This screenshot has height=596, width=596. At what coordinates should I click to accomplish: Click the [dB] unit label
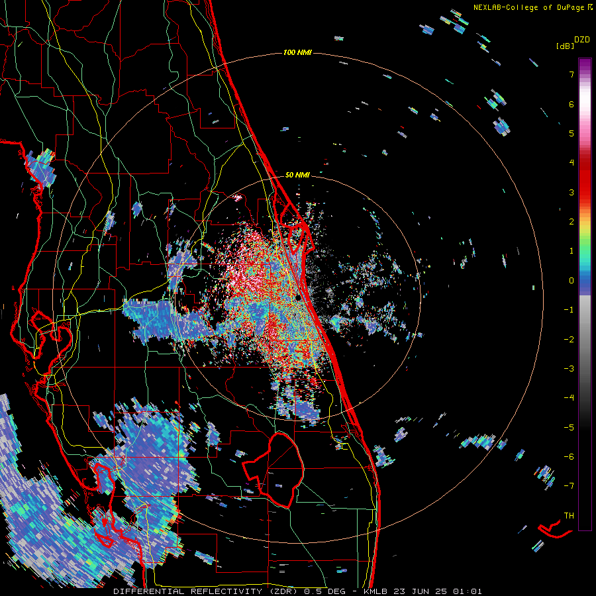565,46
